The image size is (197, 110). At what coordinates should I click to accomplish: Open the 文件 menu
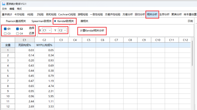4,9
